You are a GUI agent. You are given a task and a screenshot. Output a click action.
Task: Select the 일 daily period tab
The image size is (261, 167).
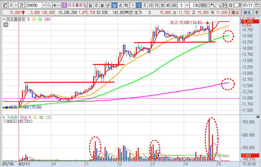pos(90,6)
